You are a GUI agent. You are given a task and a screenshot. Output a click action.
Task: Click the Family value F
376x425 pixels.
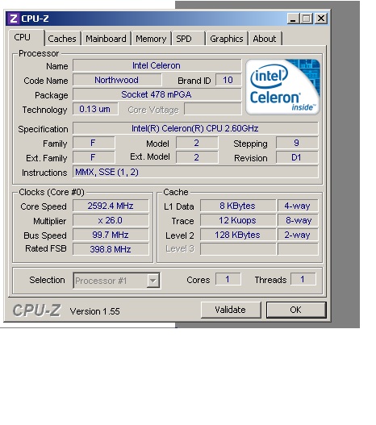coord(94,143)
